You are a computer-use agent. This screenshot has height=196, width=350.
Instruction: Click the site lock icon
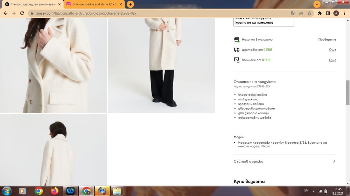click(32, 13)
